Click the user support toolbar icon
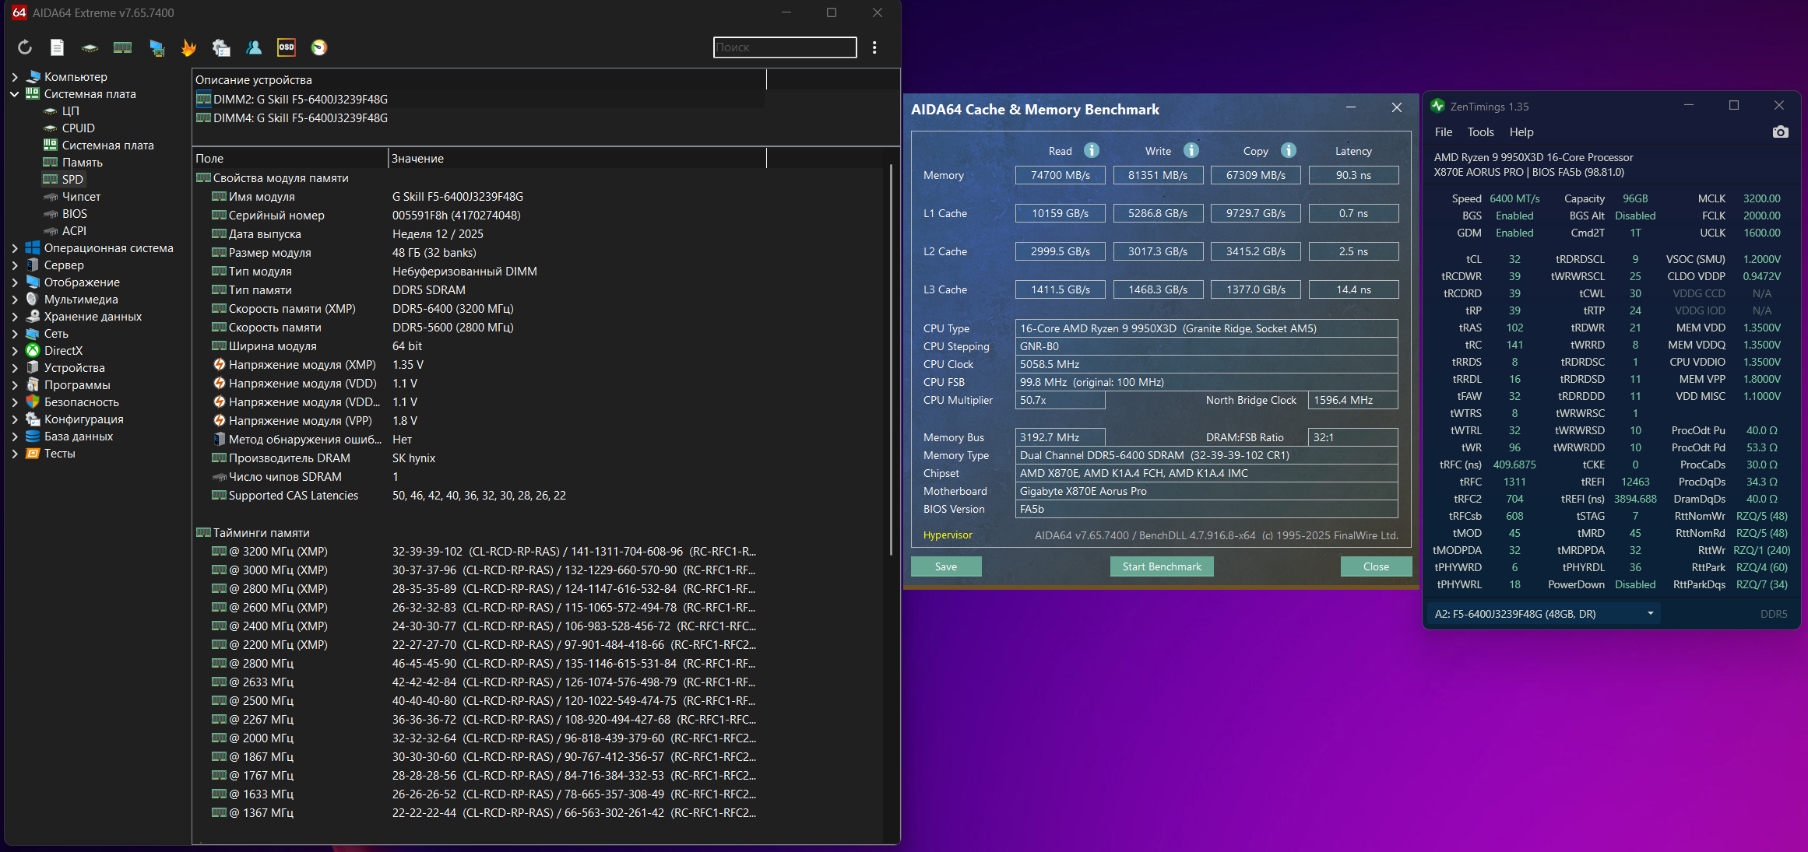 point(254,47)
